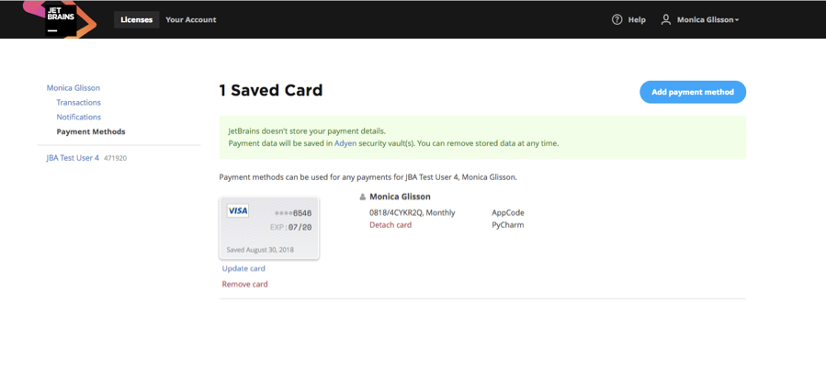826x374 pixels.
Task: Open the Monica Glisson account dropdown
Action: pos(707,19)
